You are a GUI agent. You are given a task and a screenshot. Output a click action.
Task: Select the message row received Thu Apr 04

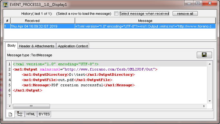point(110,26)
